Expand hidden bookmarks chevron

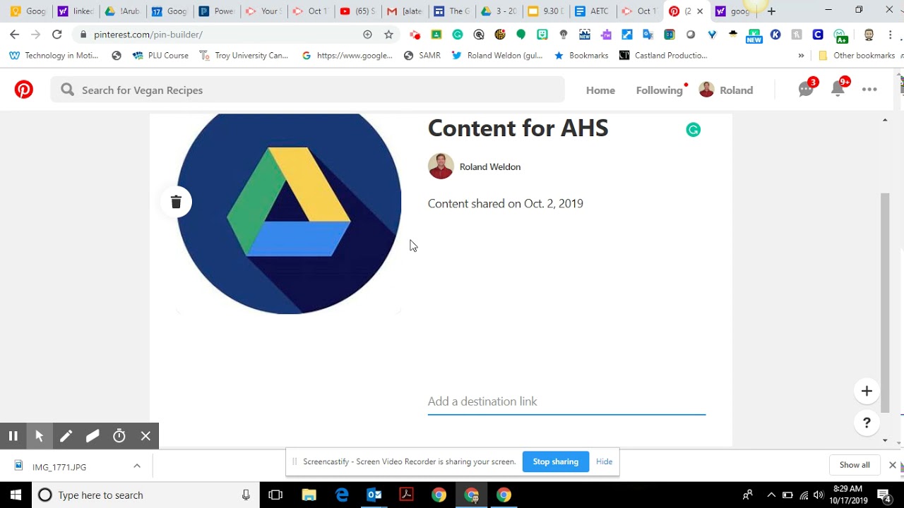tap(801, 56)
